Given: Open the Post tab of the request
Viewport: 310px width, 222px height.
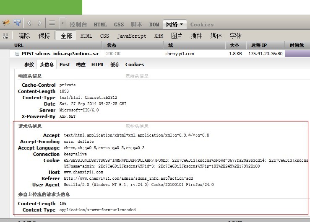Looking at the screenshot, I should tap(65, 65).
